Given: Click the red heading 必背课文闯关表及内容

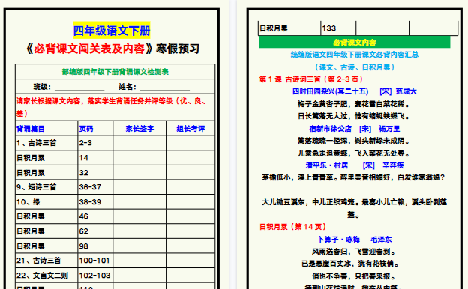Looking at the screenshot, I should (89, 49).
